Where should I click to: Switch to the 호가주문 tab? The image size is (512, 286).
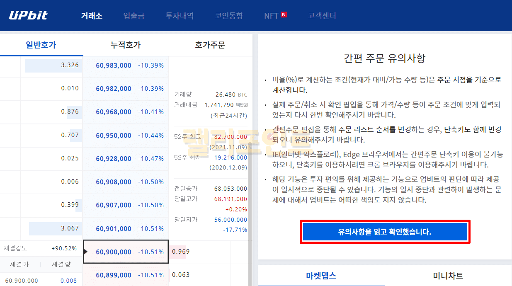coord(210,45)
